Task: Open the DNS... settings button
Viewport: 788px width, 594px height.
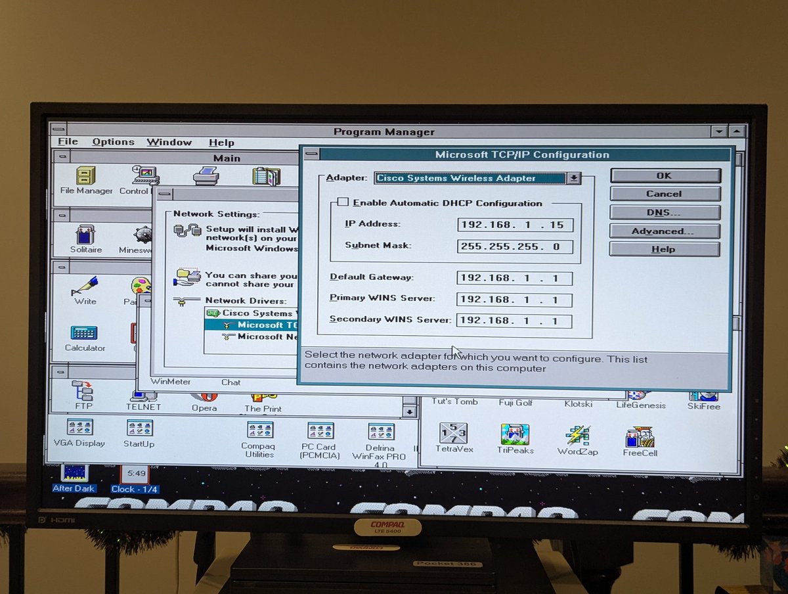Action: (665, 212)
